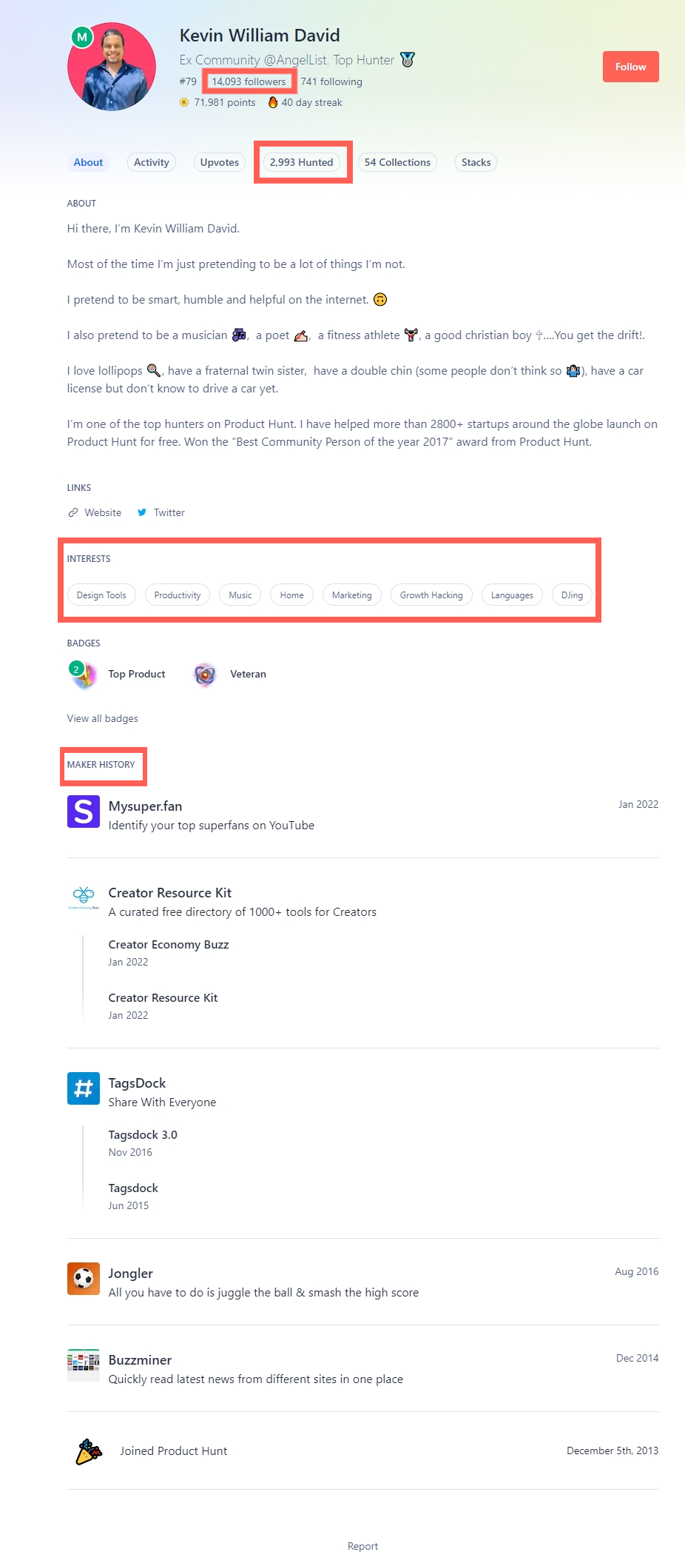This screenshot has height=1566, width=685.
Task: Click the Twitter bird icon
Action: pos(142,512)
